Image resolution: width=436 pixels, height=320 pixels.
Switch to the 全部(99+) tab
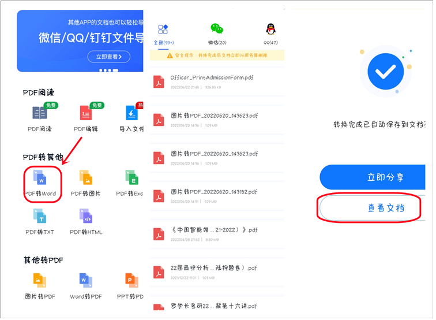[x=163, y=34]
